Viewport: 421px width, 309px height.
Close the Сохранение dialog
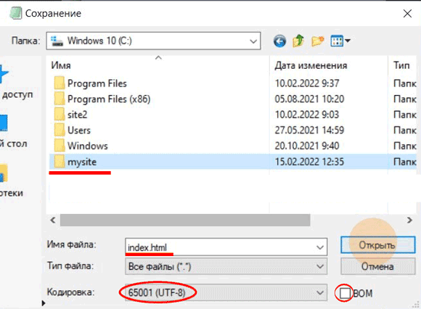pyautogui.click(x=407, y=13)
